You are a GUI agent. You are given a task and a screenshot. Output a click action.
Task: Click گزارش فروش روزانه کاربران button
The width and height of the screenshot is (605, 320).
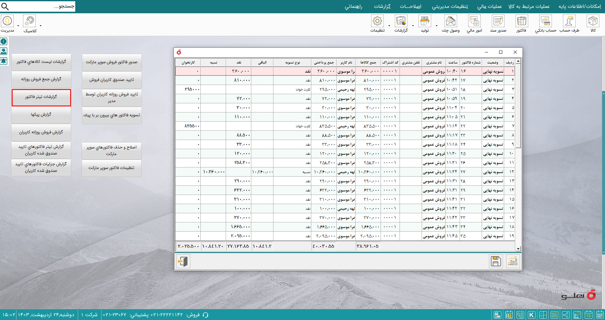click(41, 132)
